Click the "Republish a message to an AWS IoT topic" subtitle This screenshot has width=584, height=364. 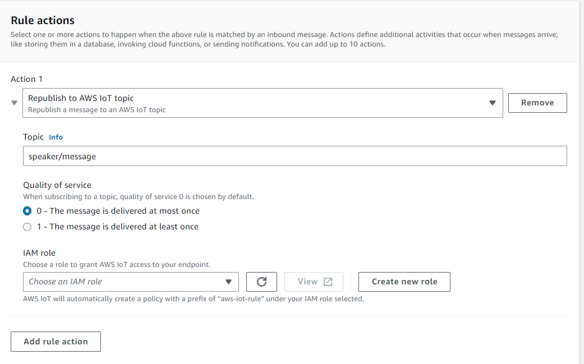coord(97,110)
